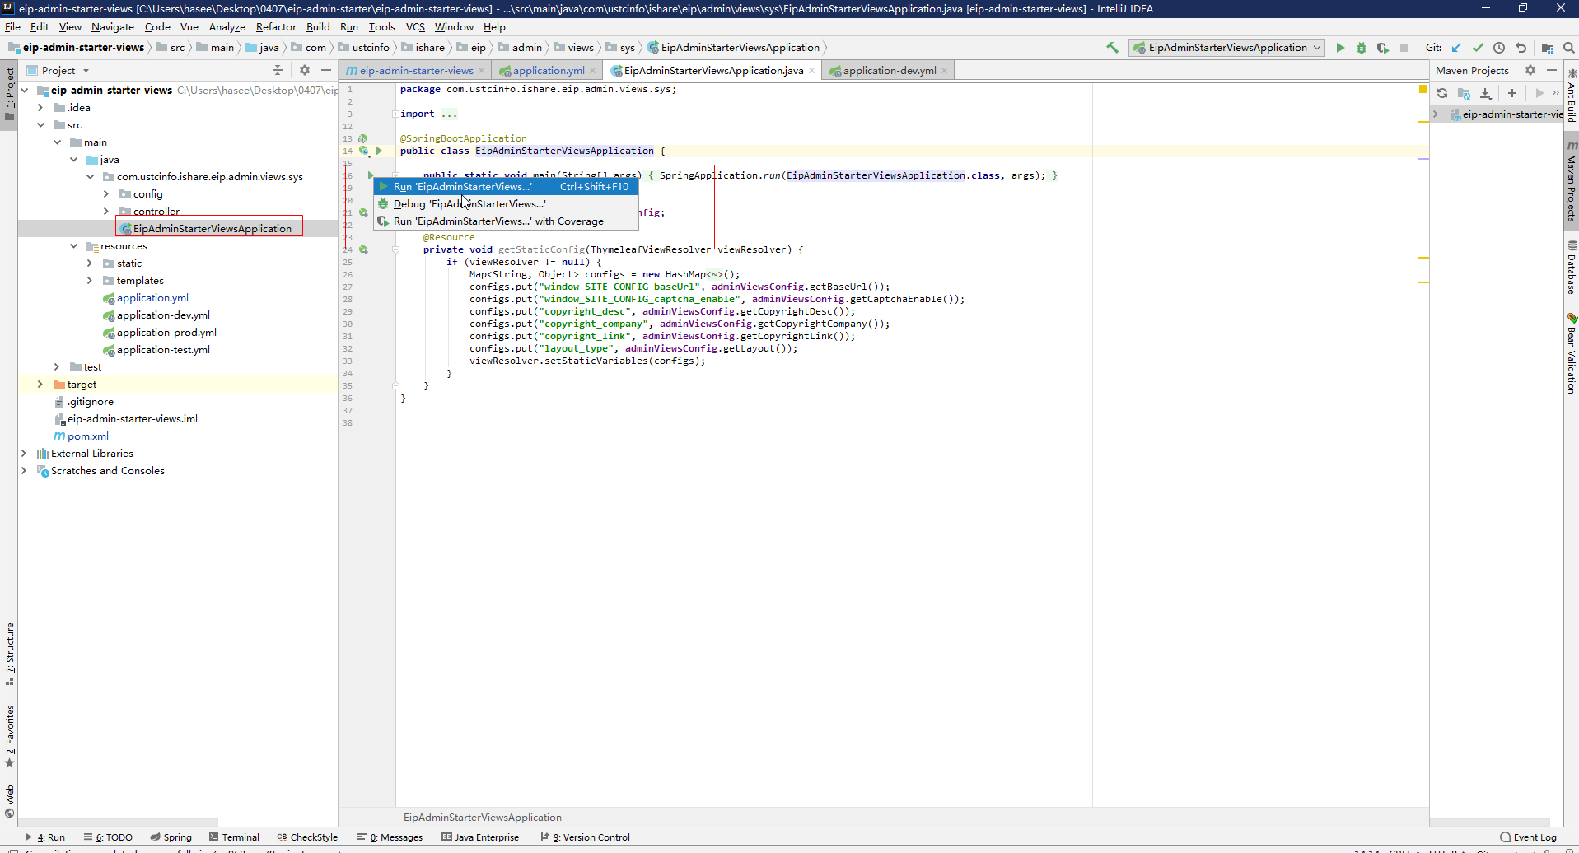Click the green Run button in toolbar

click(1340, 48)
